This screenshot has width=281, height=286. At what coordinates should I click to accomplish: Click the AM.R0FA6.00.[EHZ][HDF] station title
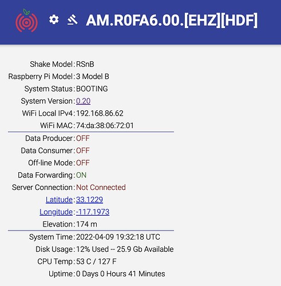[172, 20]
